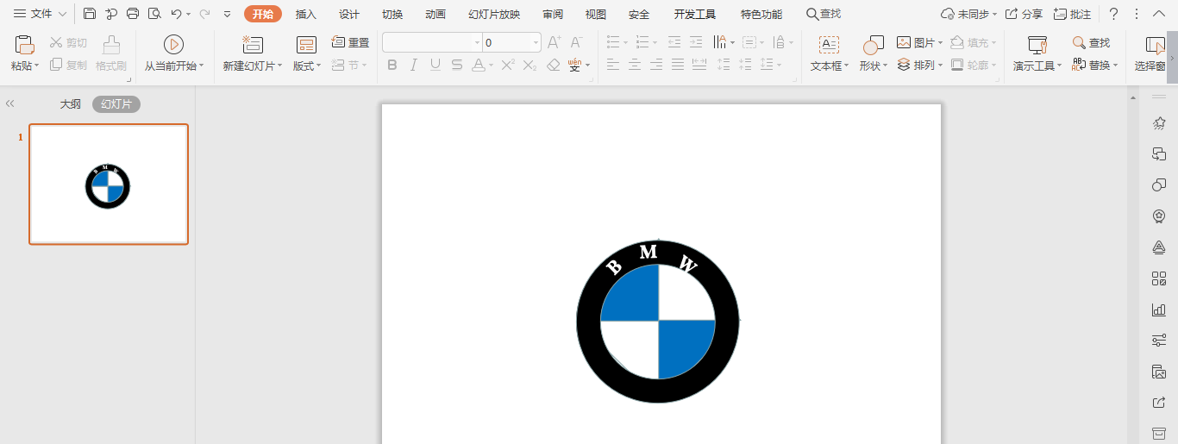Open the numbered list dropdown arrow
This screenshot has height=444, width=1178.
tap(655, 42)
